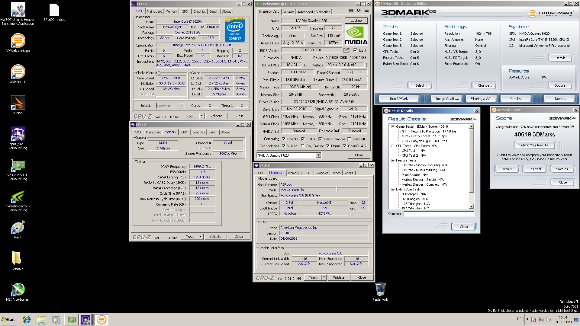Click To Excel button in Score dialog

pos(535,169)
